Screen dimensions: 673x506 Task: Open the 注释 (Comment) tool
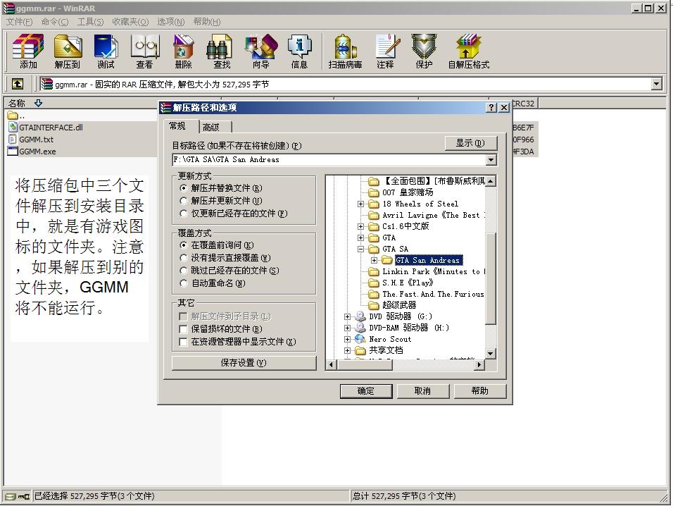pos(386,51)
